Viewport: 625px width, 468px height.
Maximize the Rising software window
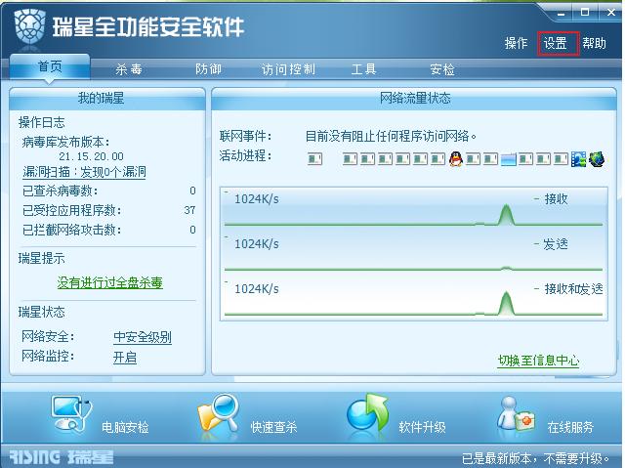coord(585,12)
